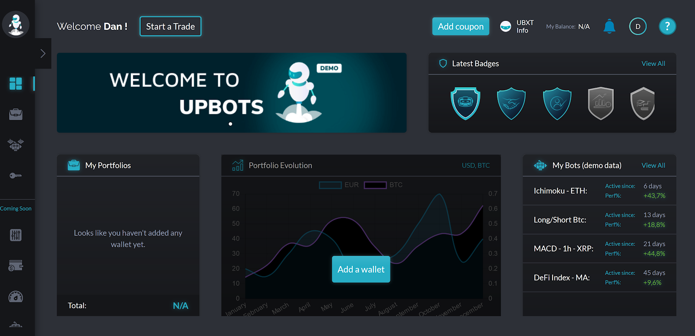Open the Long/Short Btc bot
Screen dimensions: 695x336
[x=599, y=220]
